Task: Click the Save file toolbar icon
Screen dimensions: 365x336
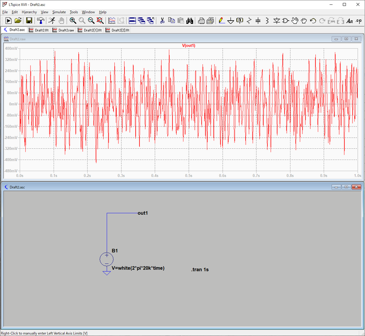Action: tap(29, 20)
